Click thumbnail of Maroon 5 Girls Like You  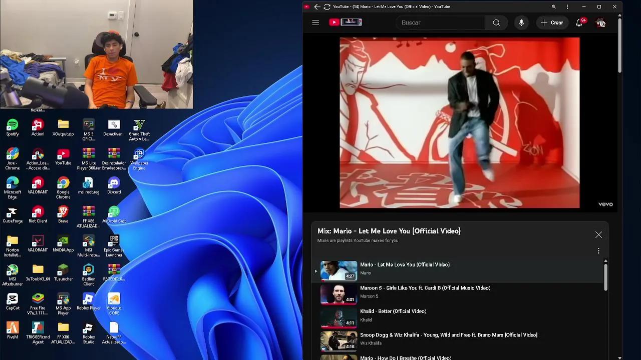339,294
